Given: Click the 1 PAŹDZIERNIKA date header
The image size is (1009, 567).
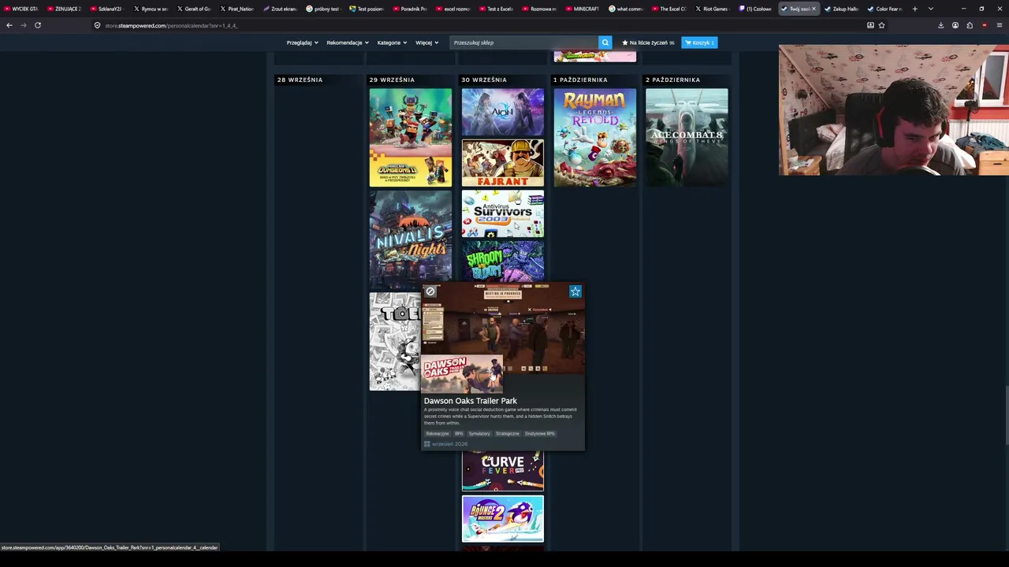Looking at the screenshot, I should (x=580, y=80).
